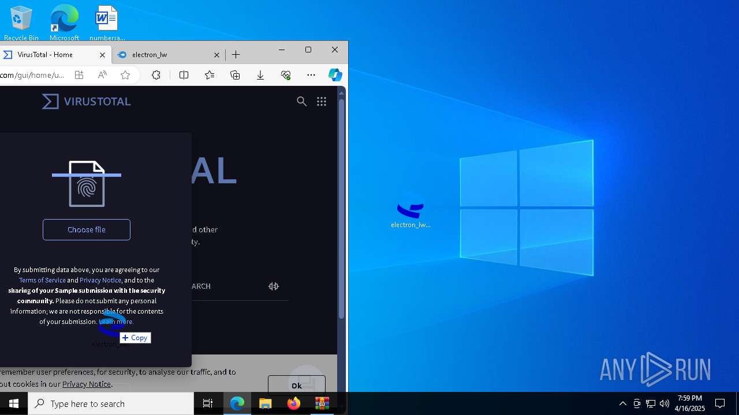Select the electron_lw desktop file icon

[410, 210]
